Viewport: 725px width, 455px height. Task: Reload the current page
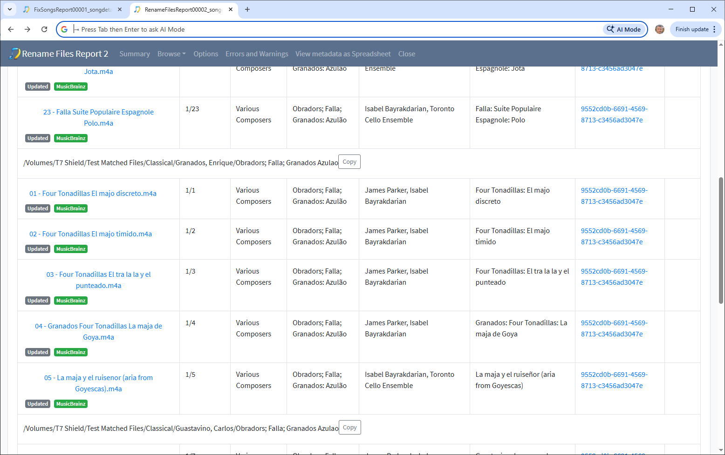click(x=44, y=29)
